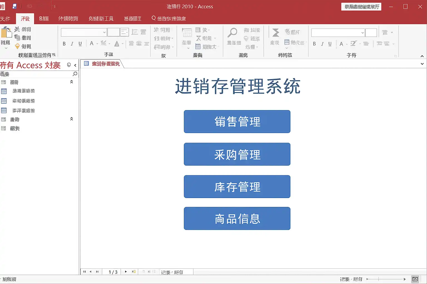Click the Paste clipboard icon in ribbon
This screenshot has width=427, height=284.
[6, 33]
